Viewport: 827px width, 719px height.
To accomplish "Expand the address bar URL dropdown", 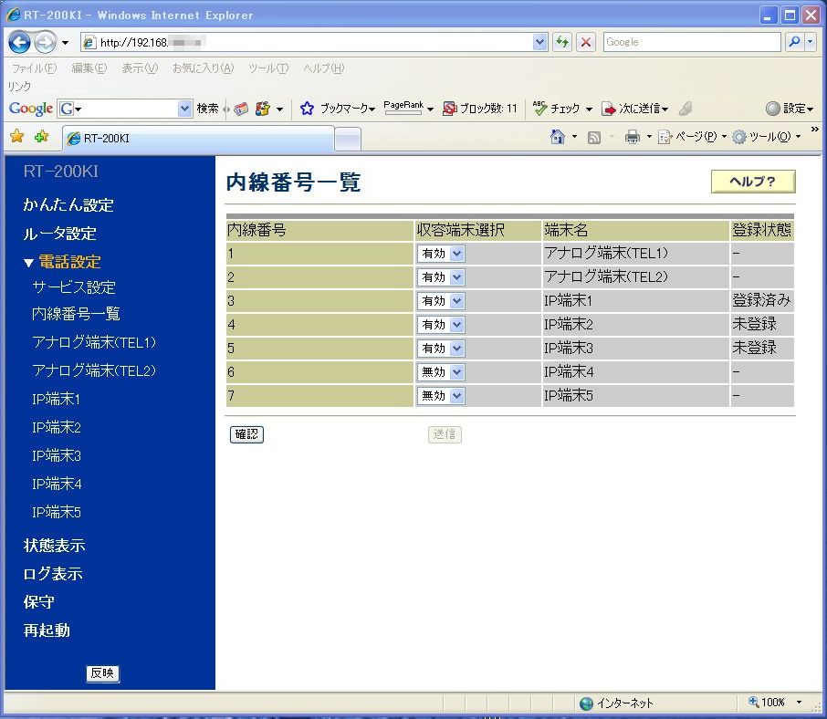I will pos(539,42).
